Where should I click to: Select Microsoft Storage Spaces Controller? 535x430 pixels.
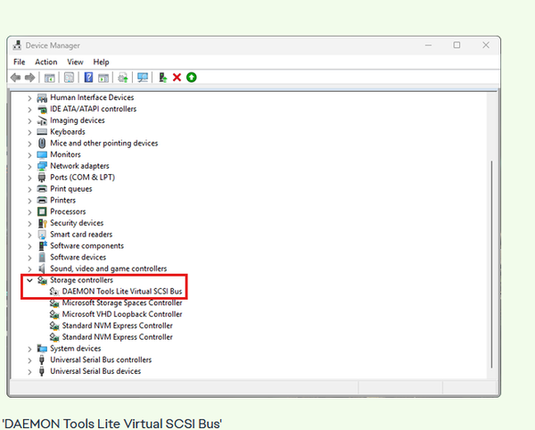tap(122, 302)
